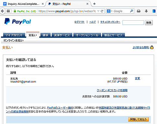
Task: Click the print icon in toolbar
Action: [x=139, y=11]
